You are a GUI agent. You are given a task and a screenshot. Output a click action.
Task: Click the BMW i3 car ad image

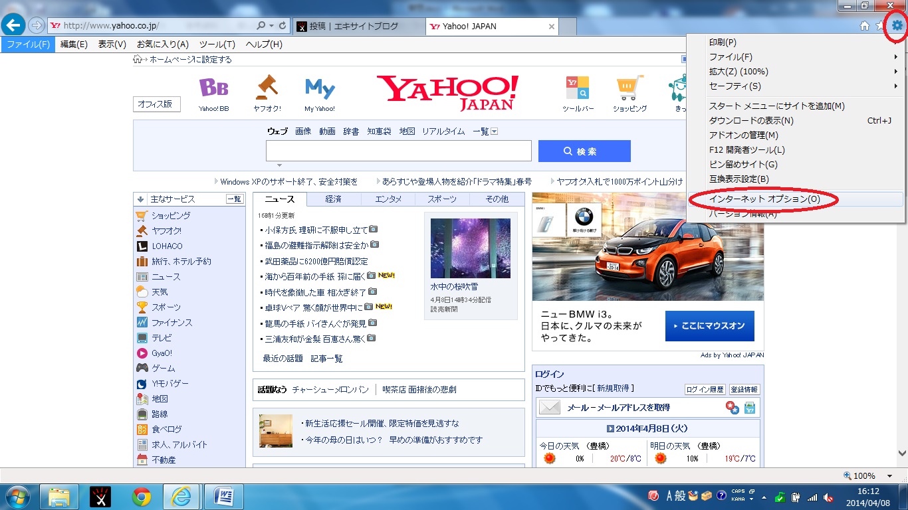648,246
